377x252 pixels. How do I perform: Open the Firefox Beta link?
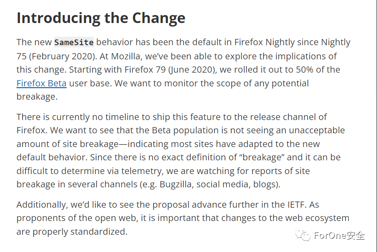(x=41, y=83)
